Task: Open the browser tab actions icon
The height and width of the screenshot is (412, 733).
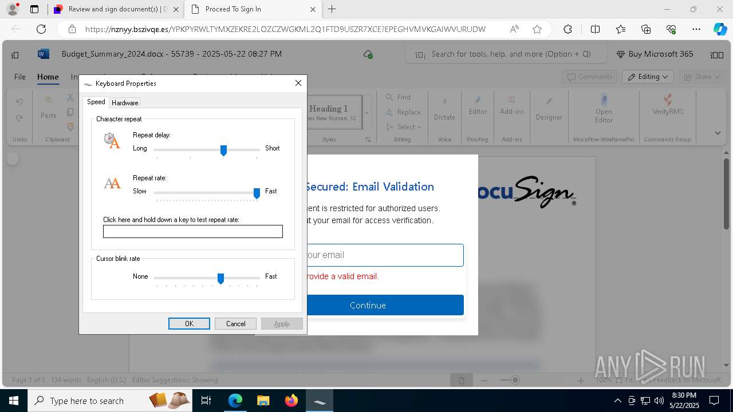Action: click(34, 9)
